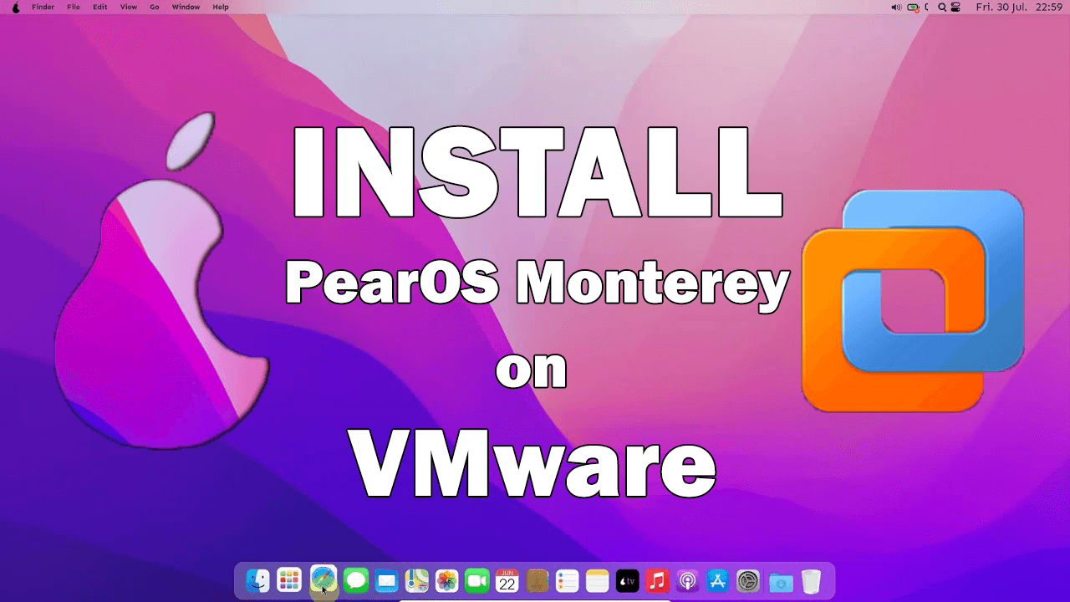
Task: Launch the Music app from dock
Action: pos(657,580)
